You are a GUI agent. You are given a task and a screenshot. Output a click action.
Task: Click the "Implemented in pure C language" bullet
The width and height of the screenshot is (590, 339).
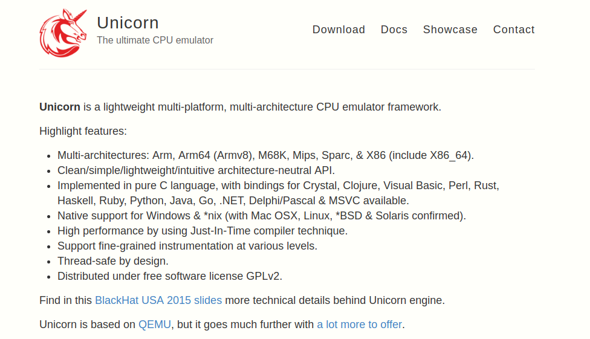click(278, 186)
